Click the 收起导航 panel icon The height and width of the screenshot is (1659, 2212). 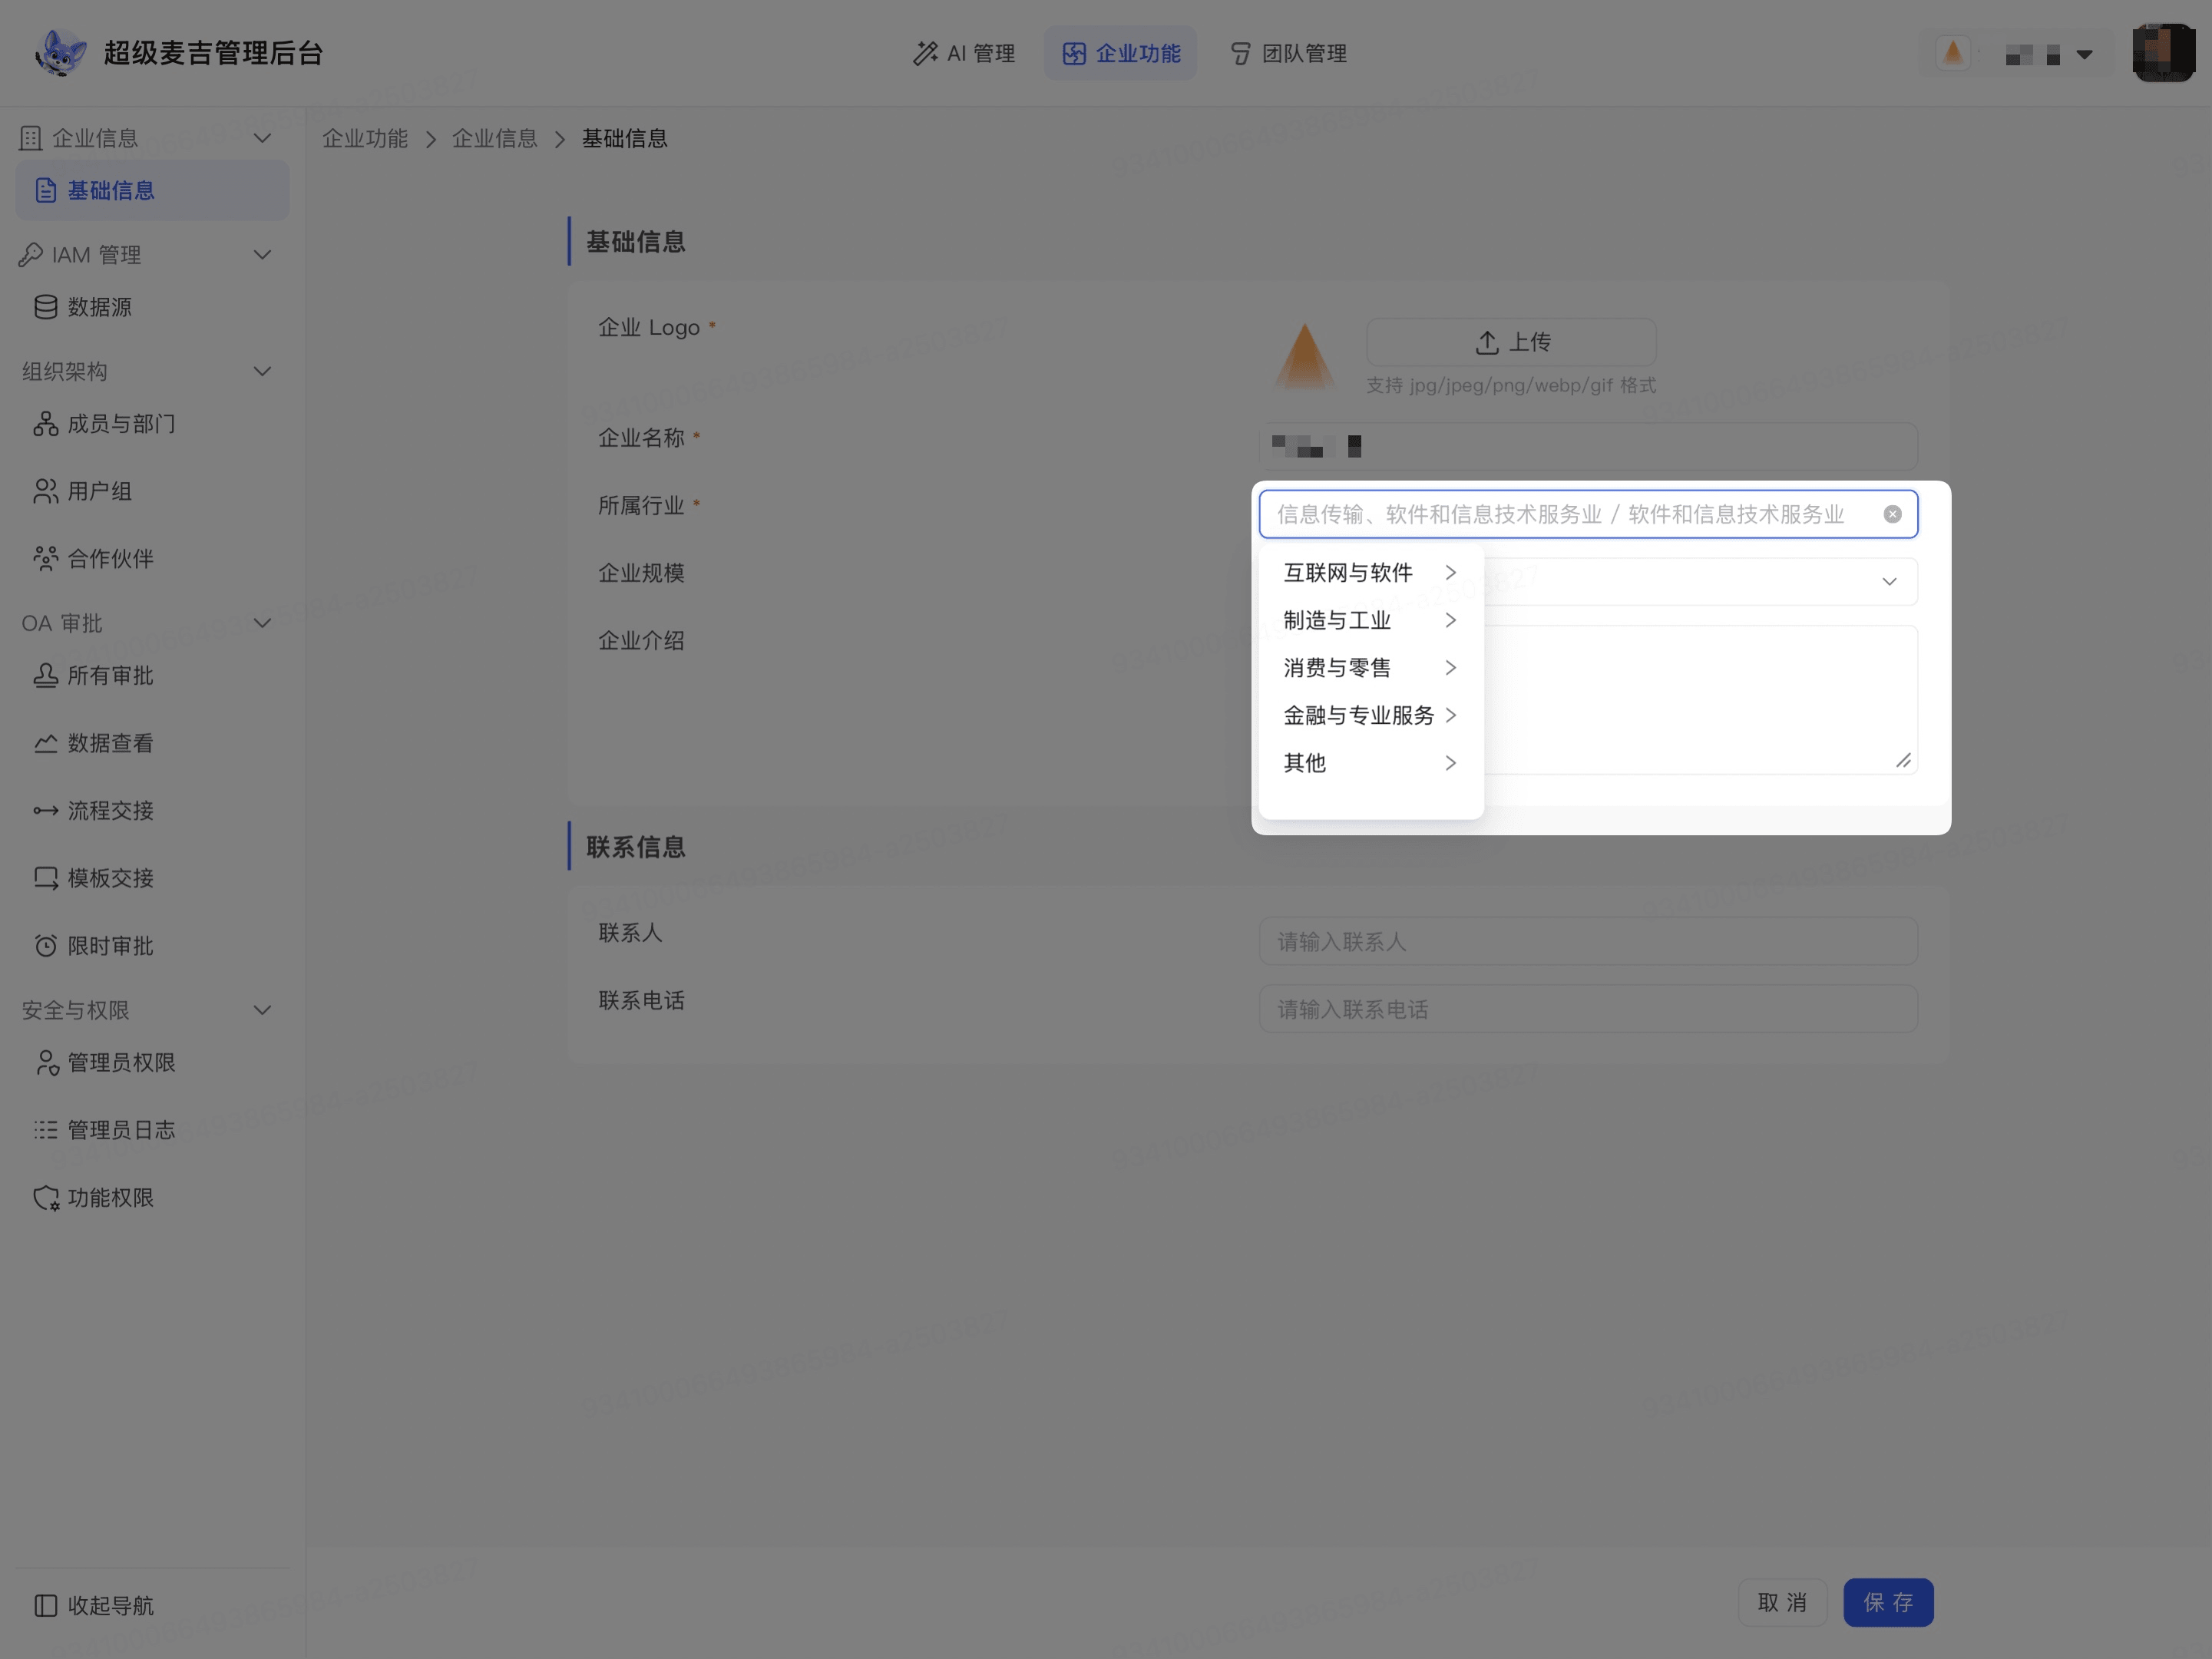click(46, 1605)
